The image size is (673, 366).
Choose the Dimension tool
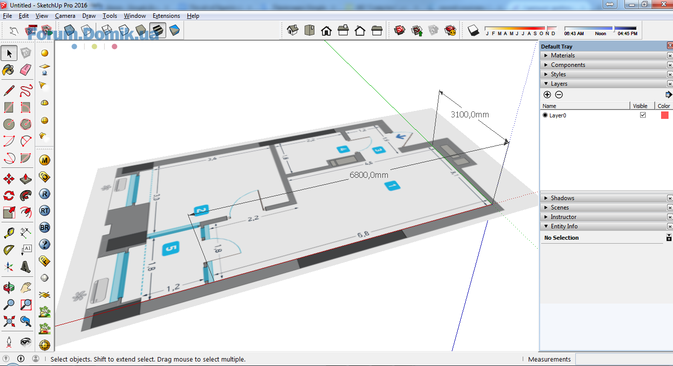(x=26, y=233)
